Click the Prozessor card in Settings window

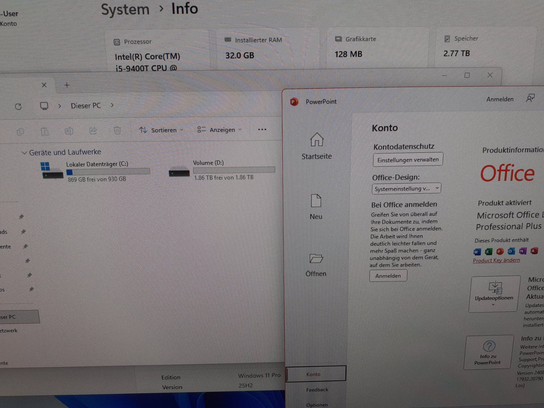[157, 51]
